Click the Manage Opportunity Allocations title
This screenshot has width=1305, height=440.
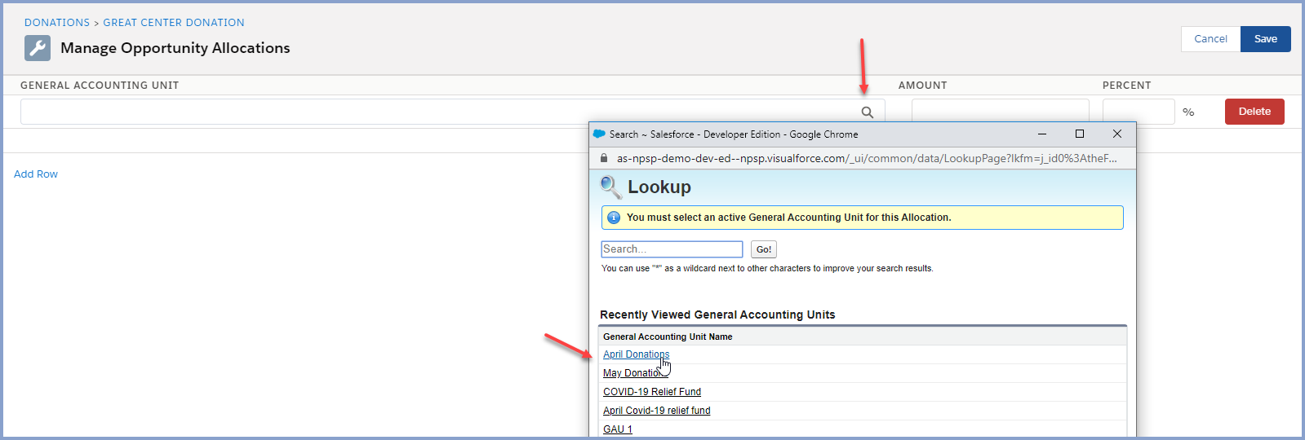click(175, 48)
